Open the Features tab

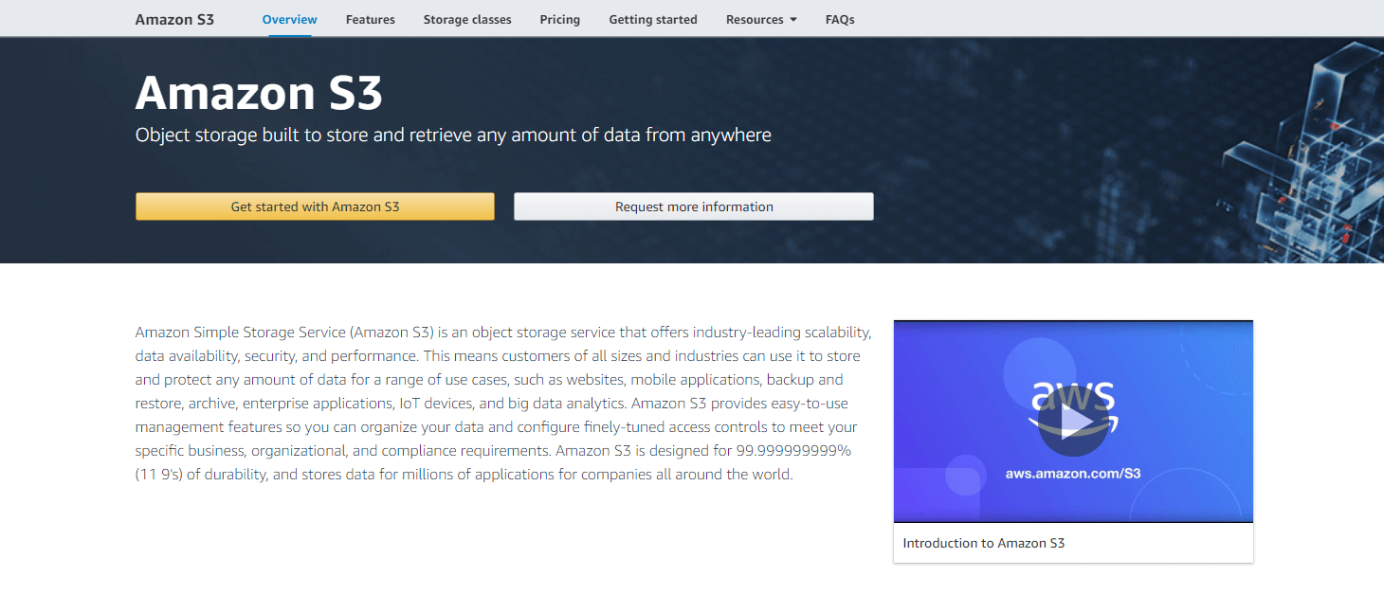pos(370,20)
